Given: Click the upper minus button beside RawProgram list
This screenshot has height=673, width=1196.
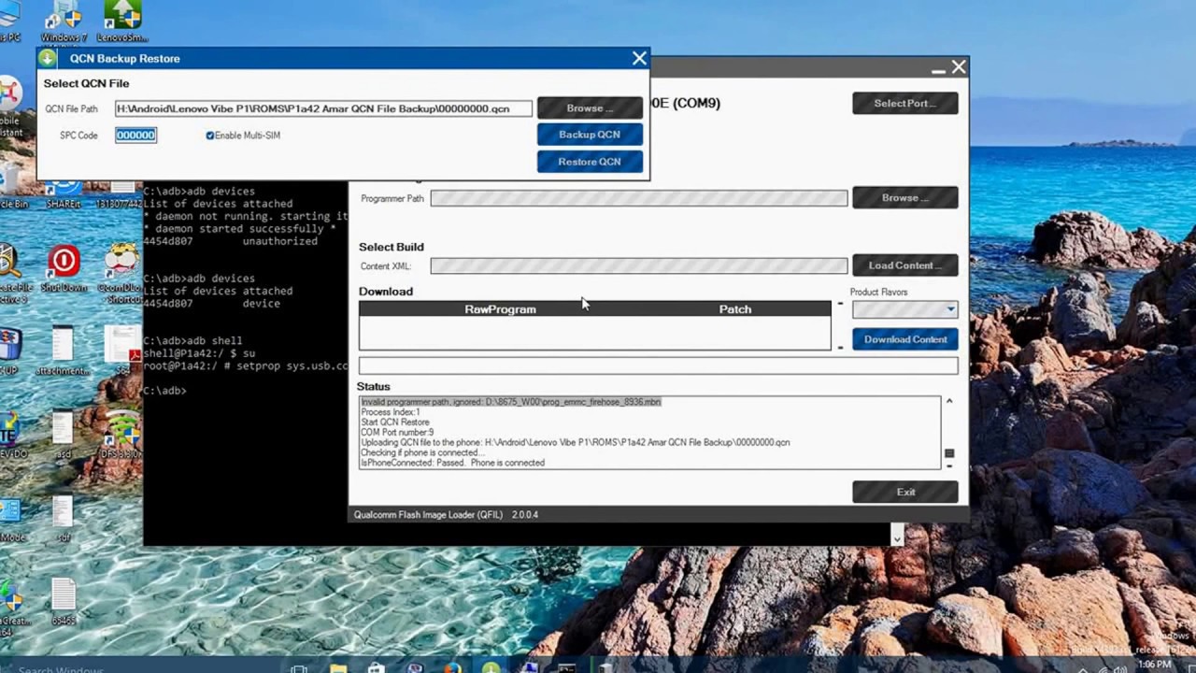Looking at the screenshot, I should [840, 304].
